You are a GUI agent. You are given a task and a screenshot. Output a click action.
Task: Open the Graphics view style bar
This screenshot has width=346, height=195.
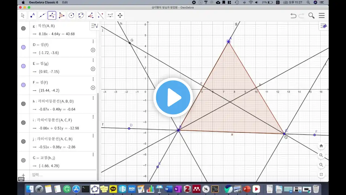tap(324, 26)
